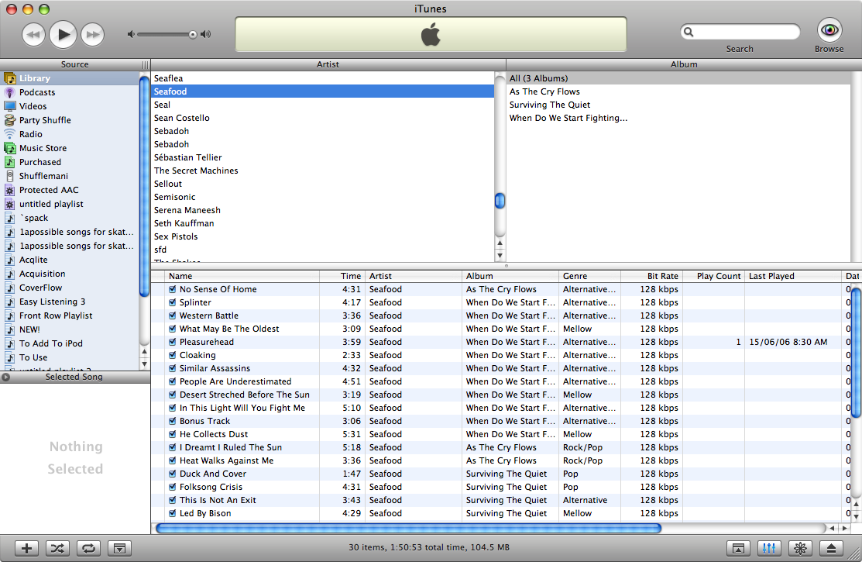Hide the artwork/selected song panel
This screenshot has width=862, height=562.
point(120,548)
